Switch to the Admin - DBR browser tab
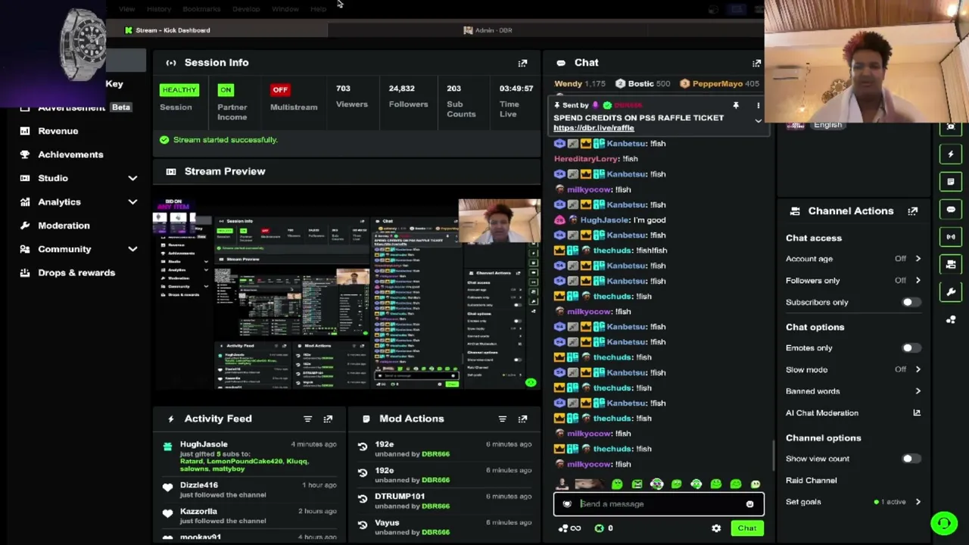 (x=488, y=30)
